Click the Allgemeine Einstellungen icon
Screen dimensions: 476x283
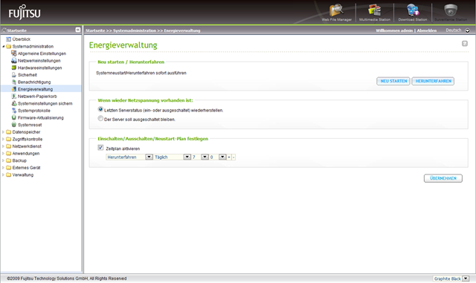tap(13, 53)
